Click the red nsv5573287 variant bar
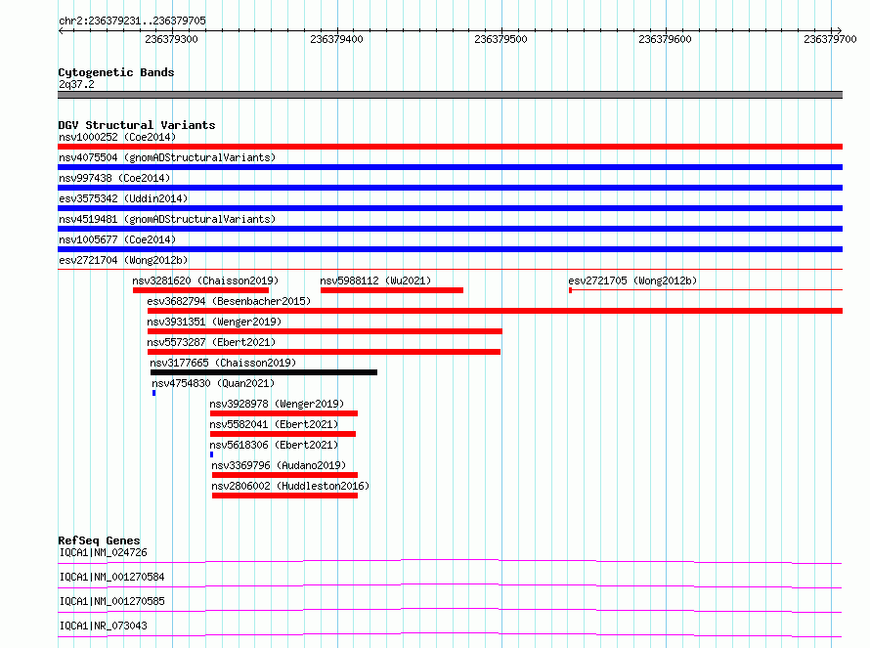 tap(324, 352)
